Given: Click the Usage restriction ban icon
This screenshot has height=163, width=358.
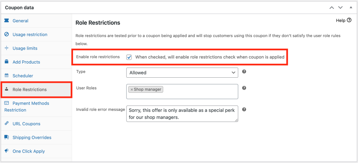Looking at the screenshot, I should pyautogui.click(x=7, y=34).
